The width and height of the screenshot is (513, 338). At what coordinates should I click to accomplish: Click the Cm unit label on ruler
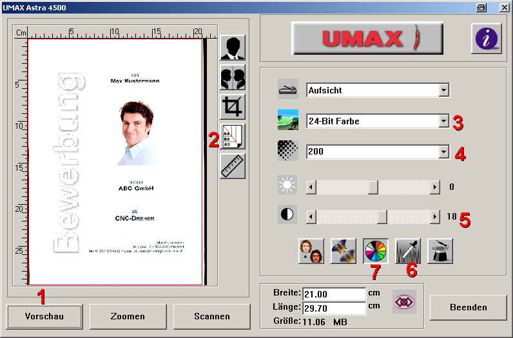point(21,33)
